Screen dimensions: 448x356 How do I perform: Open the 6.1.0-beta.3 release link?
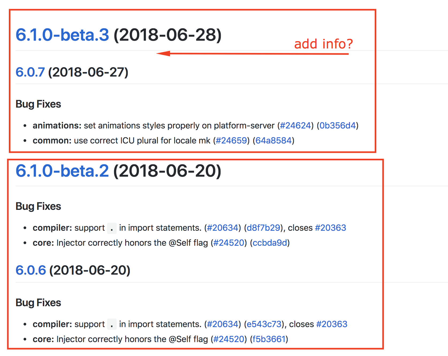click(62, 35)
